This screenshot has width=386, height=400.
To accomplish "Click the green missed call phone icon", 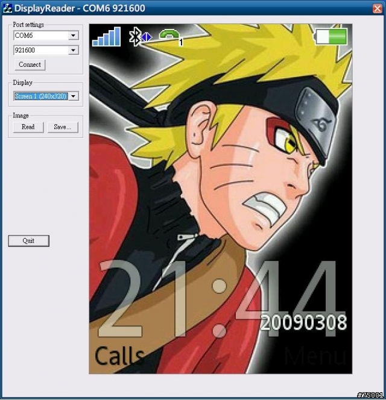I will [171, 37].
